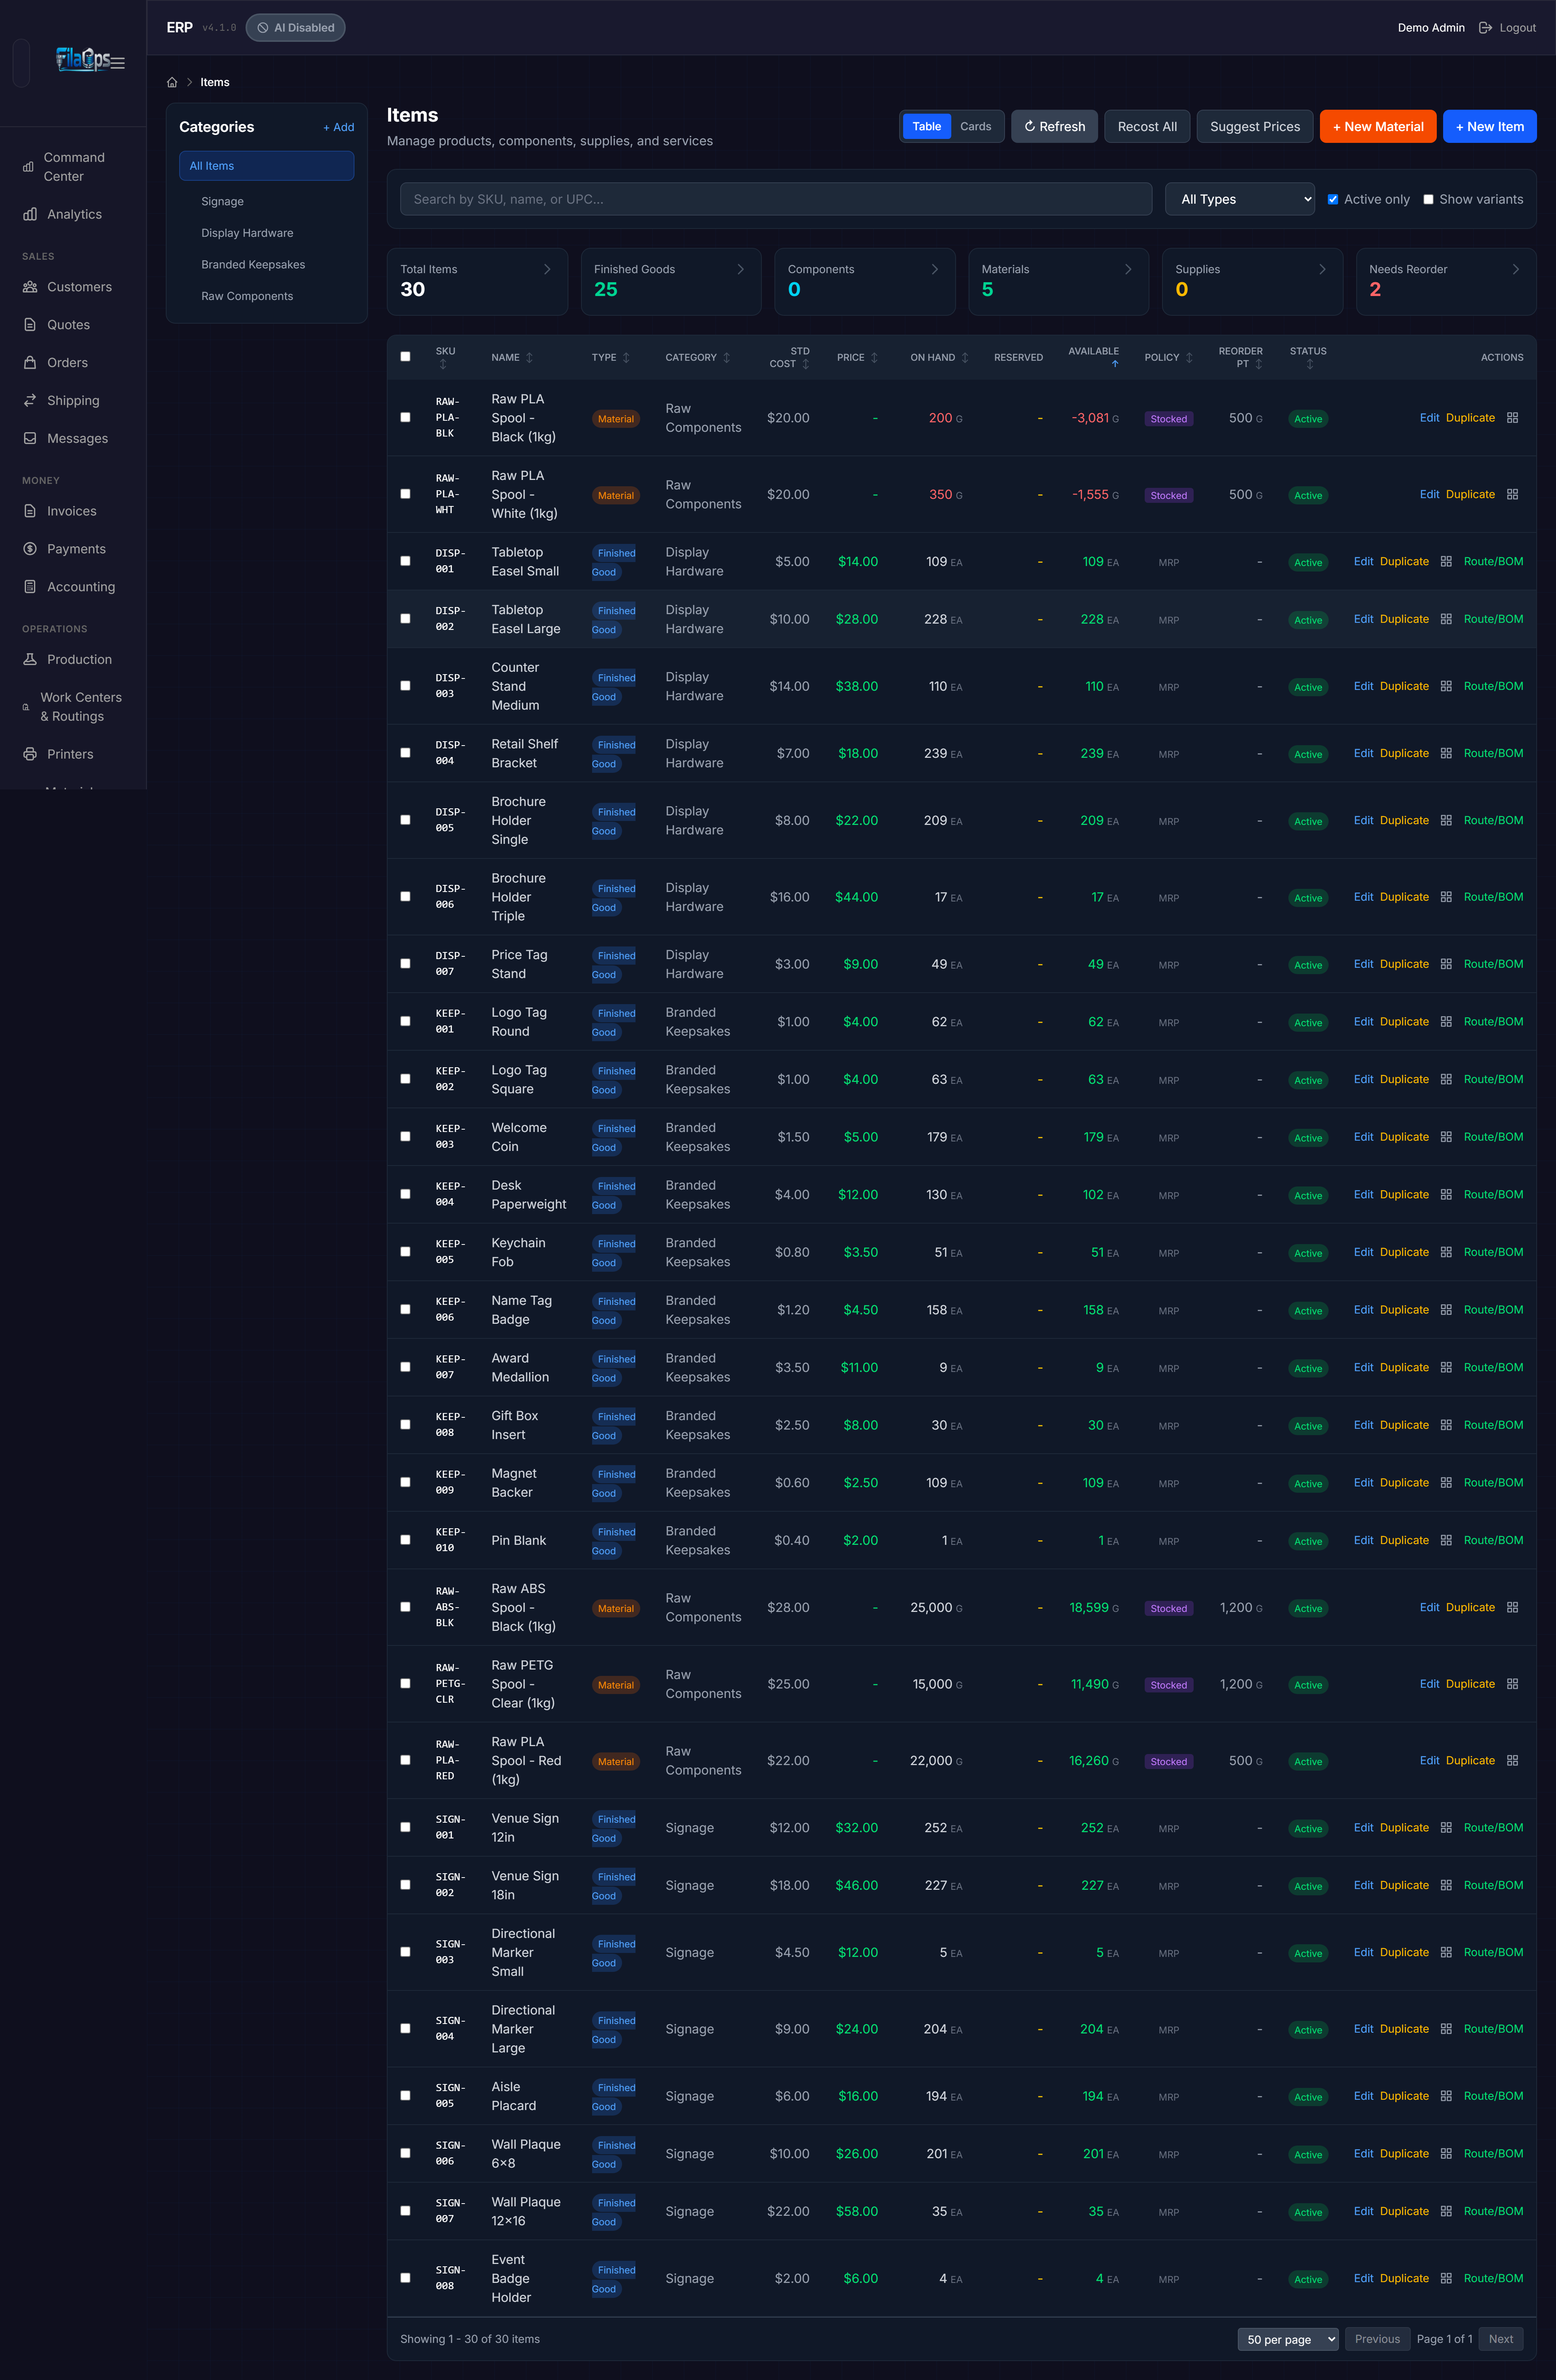
Task: Enable the Show variants checkbox
Action: 1428,200
